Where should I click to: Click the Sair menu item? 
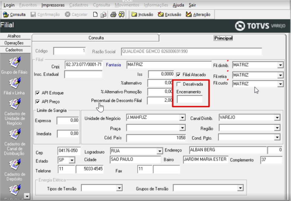coord(192,5)
